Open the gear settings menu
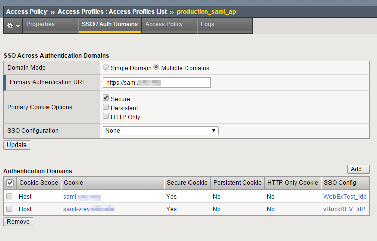377x241 pixels. click(13, 25)
